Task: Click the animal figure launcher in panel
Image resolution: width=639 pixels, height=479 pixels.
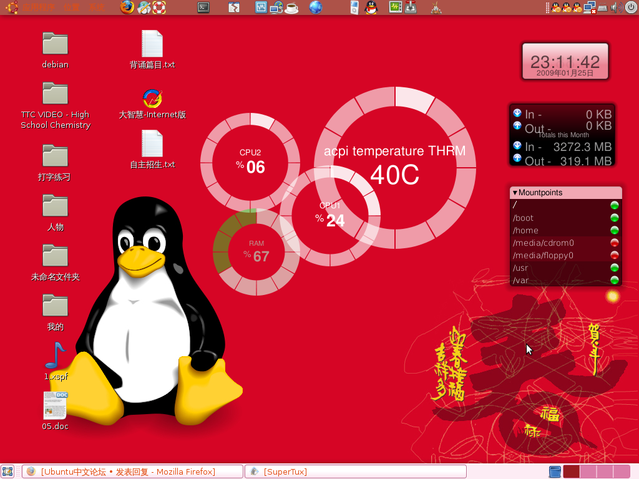Action: tap(436, 7)
